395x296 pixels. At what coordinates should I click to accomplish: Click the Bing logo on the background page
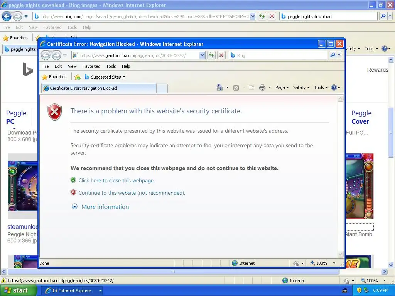pos(27,69)
